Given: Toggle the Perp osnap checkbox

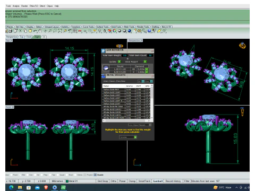Looking at the screenshot, I should [41, 175].
